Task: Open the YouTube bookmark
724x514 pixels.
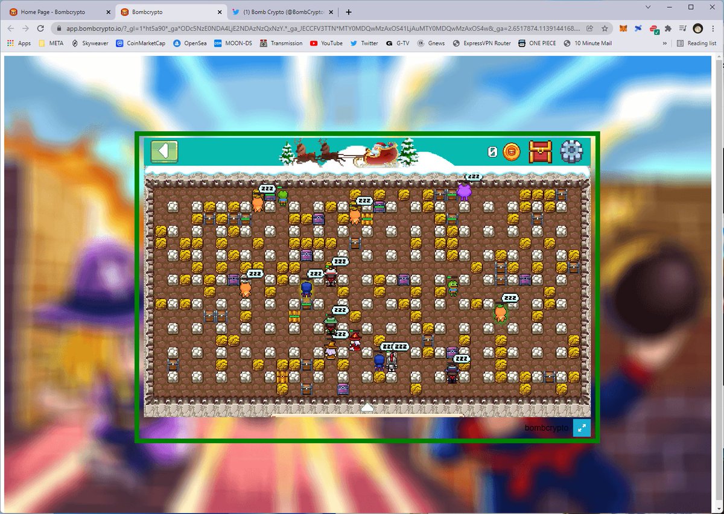Action: [x=326, y=43]
